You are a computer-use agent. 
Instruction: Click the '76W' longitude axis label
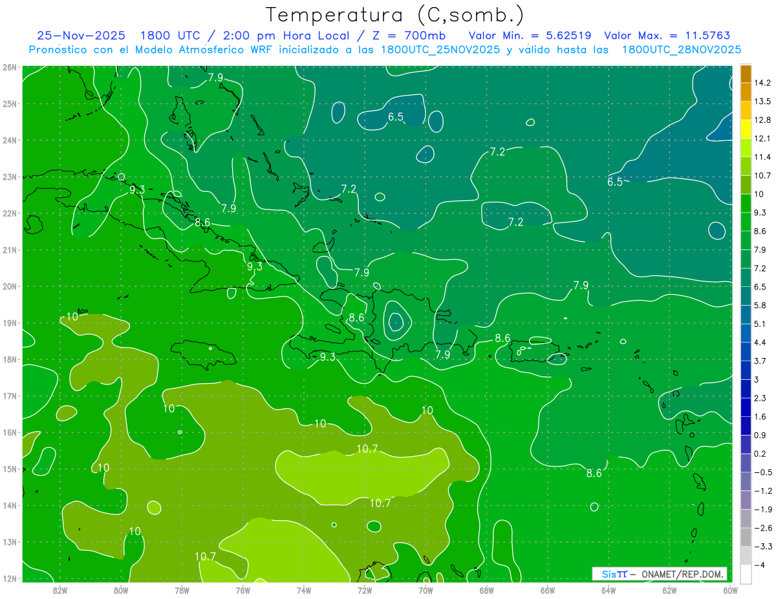click(242, 590)
